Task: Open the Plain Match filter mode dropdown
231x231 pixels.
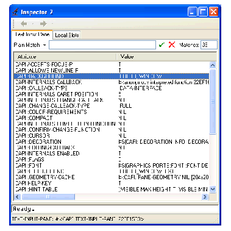Action: 44,45
